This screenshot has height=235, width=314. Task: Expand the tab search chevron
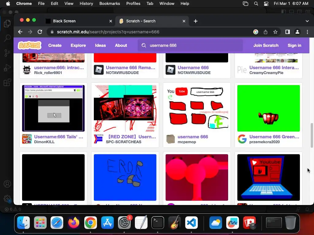(307, 21)
